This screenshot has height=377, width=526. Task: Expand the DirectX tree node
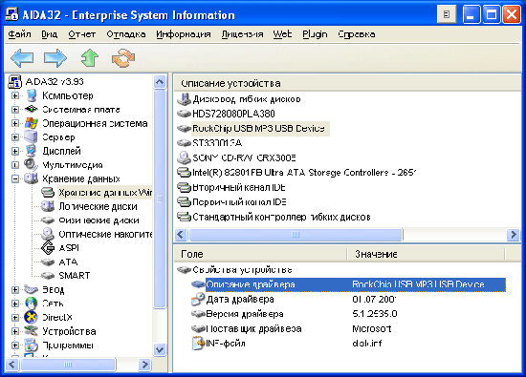point(14,317)
